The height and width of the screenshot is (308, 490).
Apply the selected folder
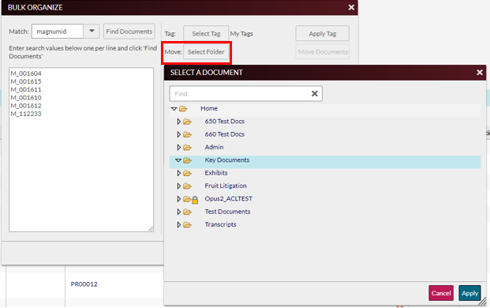pos(469,293)
